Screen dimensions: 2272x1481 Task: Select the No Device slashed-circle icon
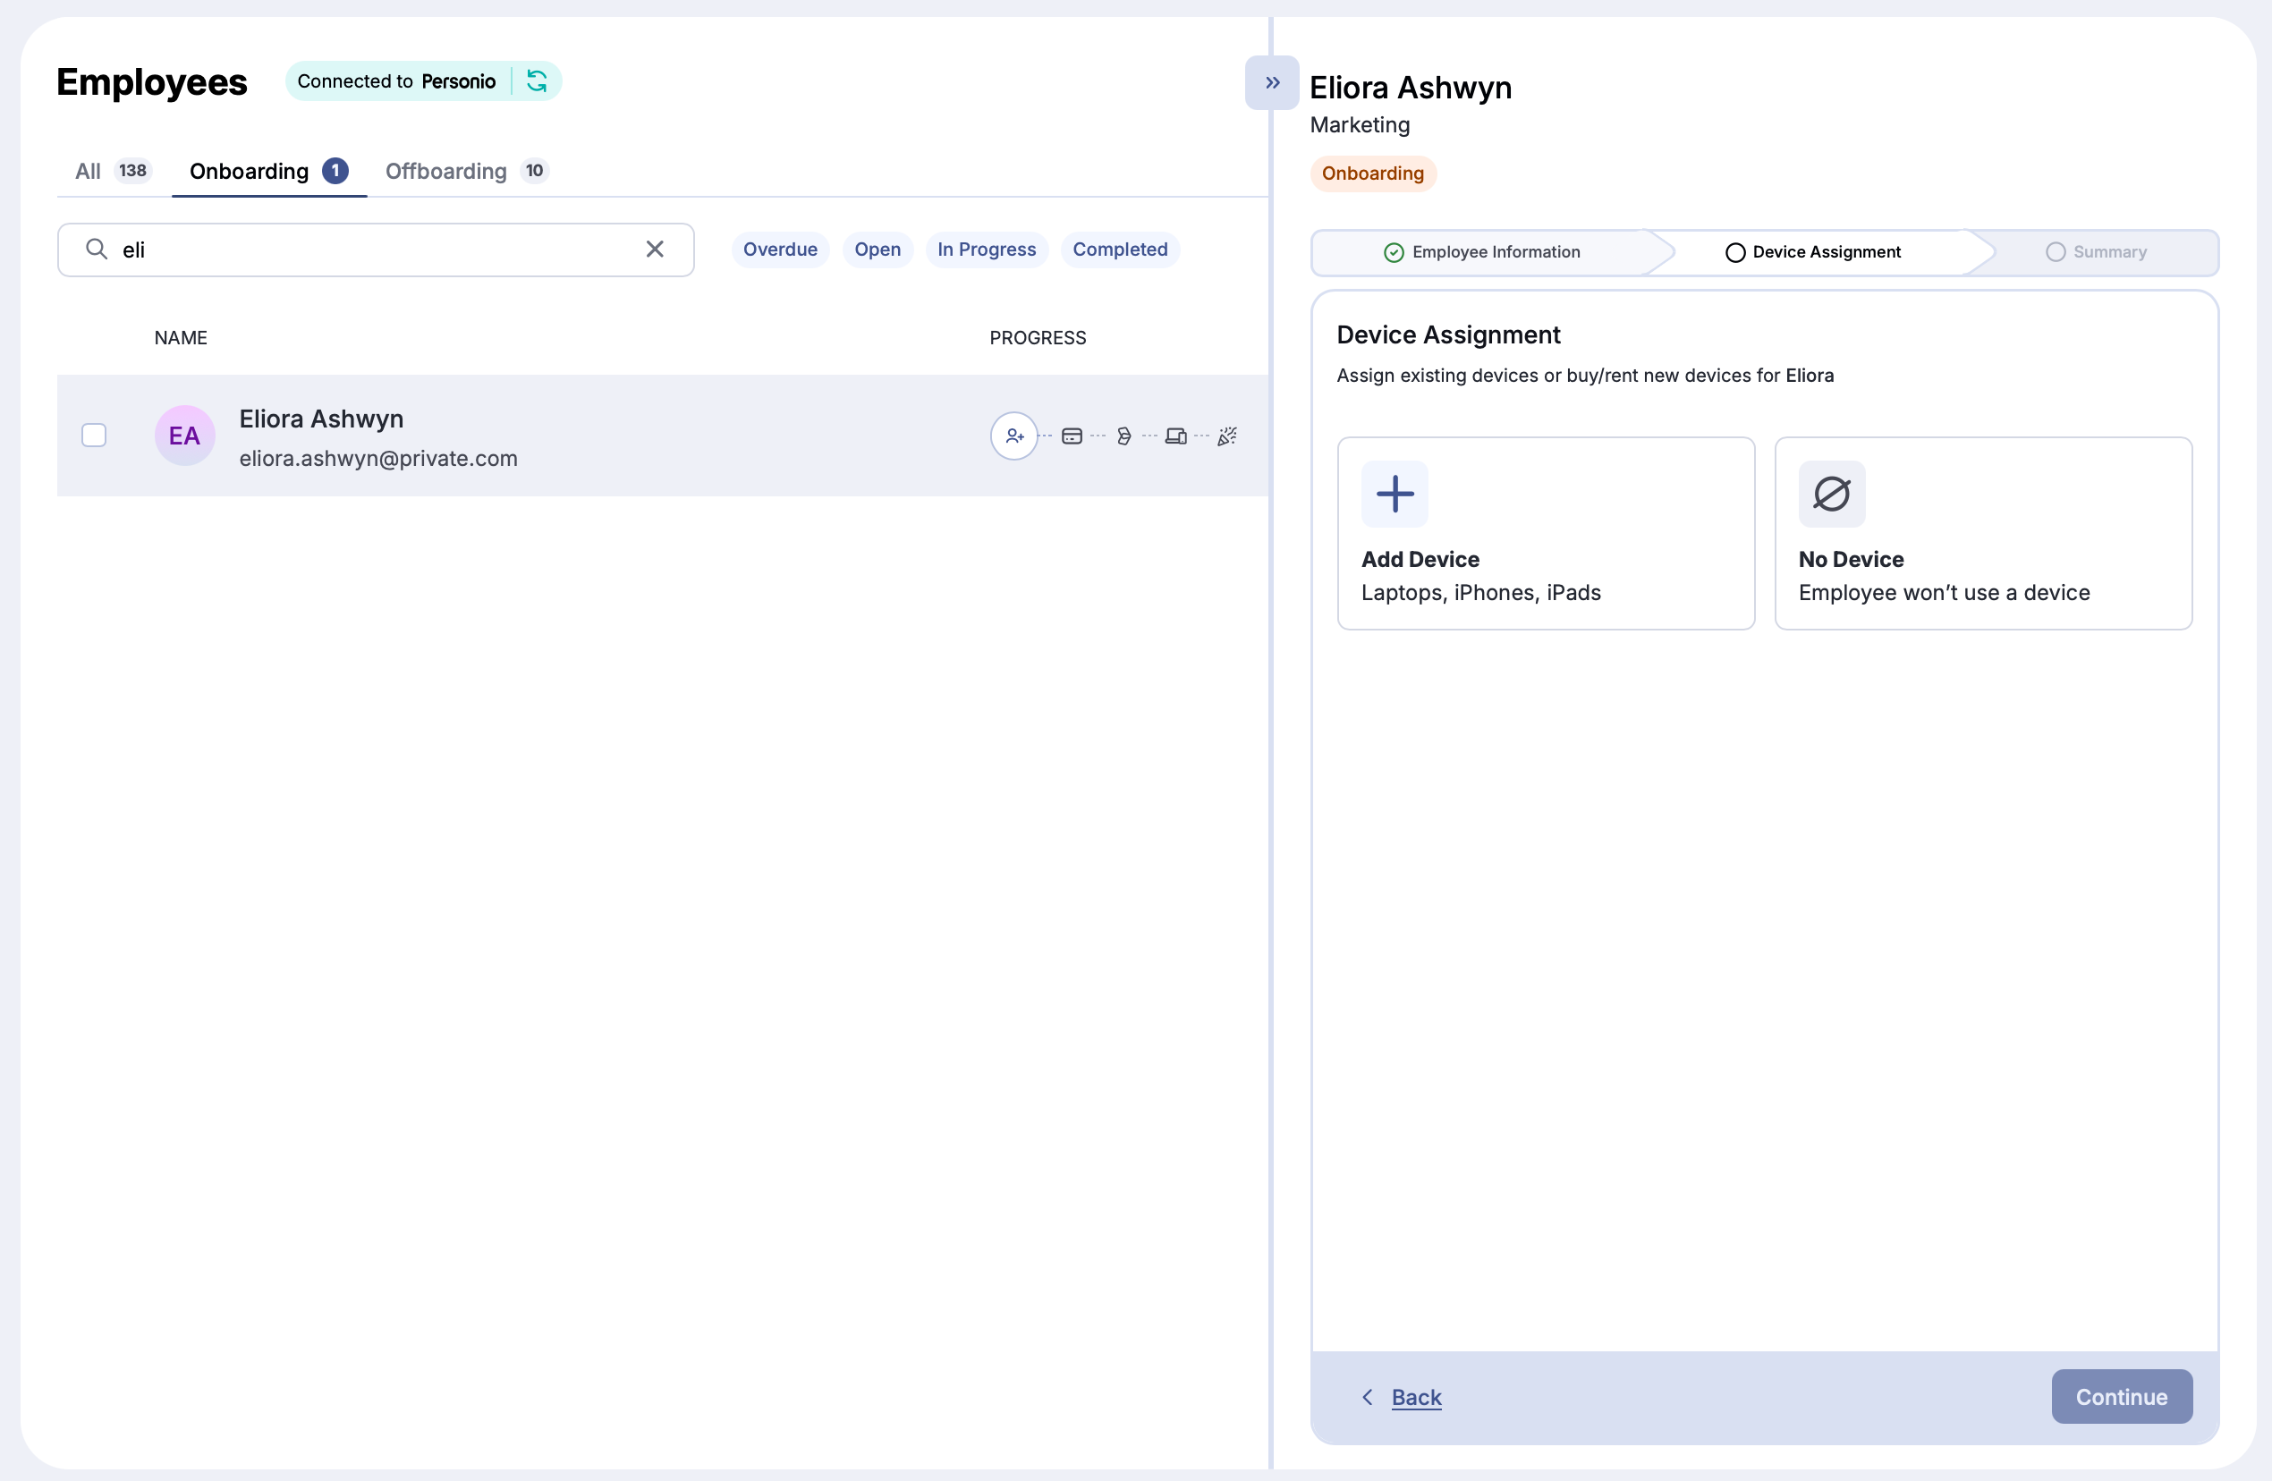[1831, 494]
